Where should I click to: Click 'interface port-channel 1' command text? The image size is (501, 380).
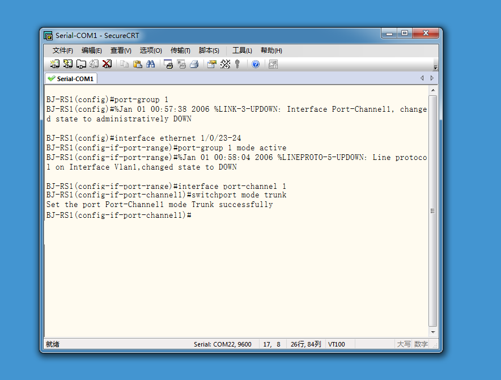[232, 186]
